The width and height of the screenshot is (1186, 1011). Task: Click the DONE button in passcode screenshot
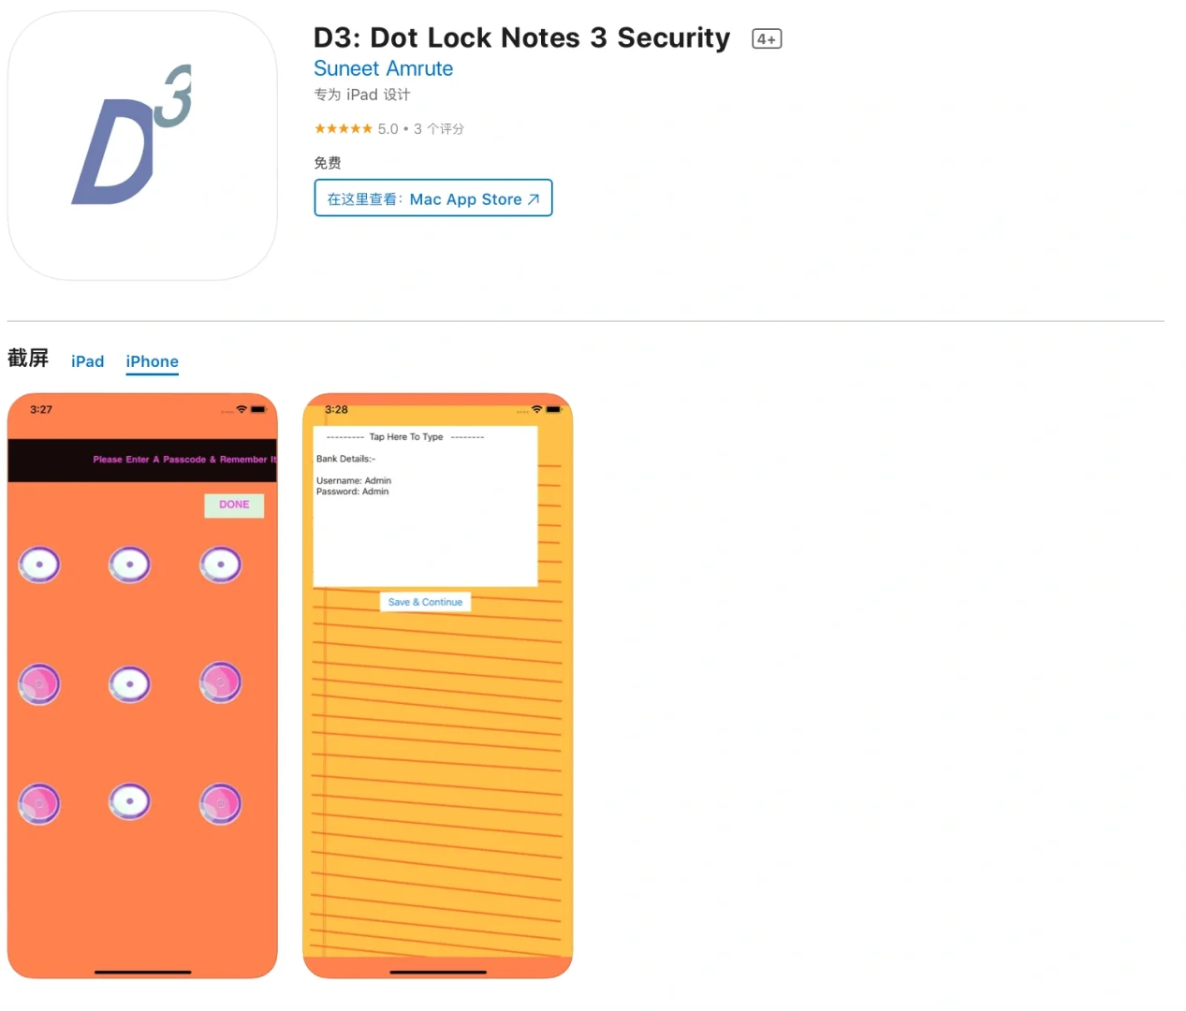[234, 505]
